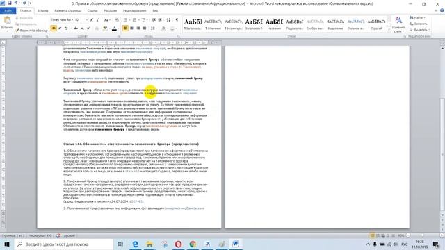Toggle Underline formatting
445x250 pixels.
[66, 28]
